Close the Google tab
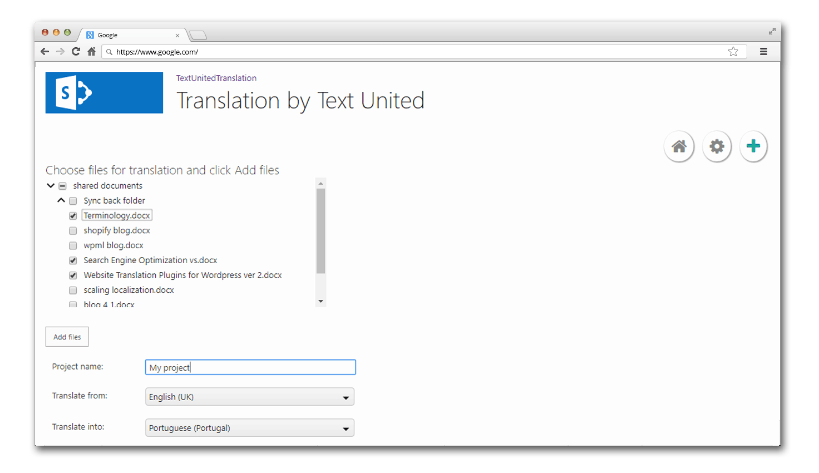This screenshot has height=473, width=819. 177,35
